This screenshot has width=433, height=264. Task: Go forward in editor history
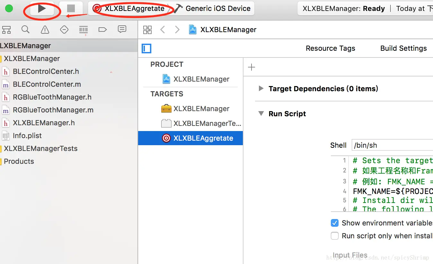point(177,30)
